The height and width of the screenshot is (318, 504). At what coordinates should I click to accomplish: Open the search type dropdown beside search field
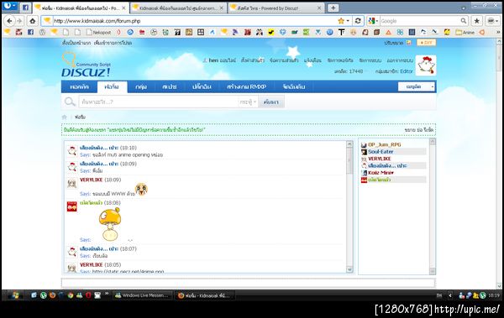tap(248, 102)
